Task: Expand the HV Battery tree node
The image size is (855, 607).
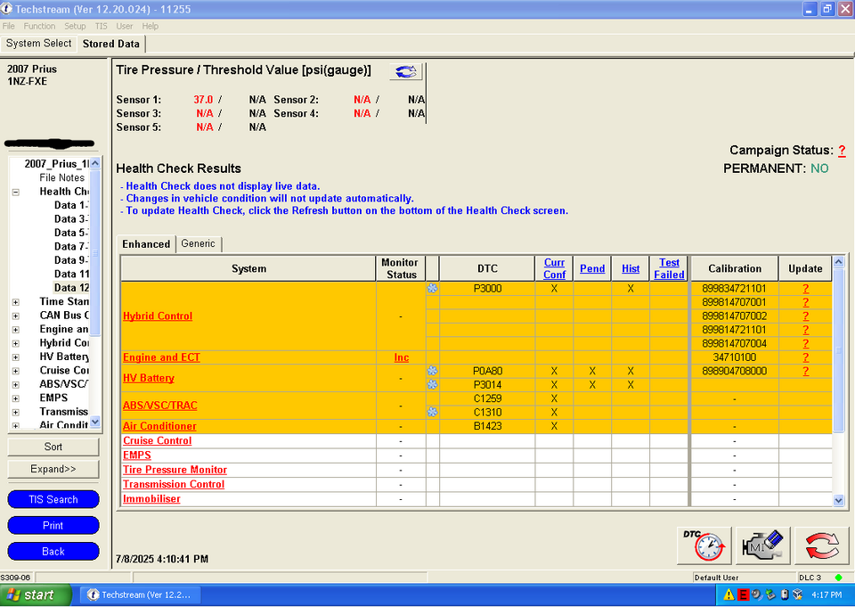Action: click(16, 357)
